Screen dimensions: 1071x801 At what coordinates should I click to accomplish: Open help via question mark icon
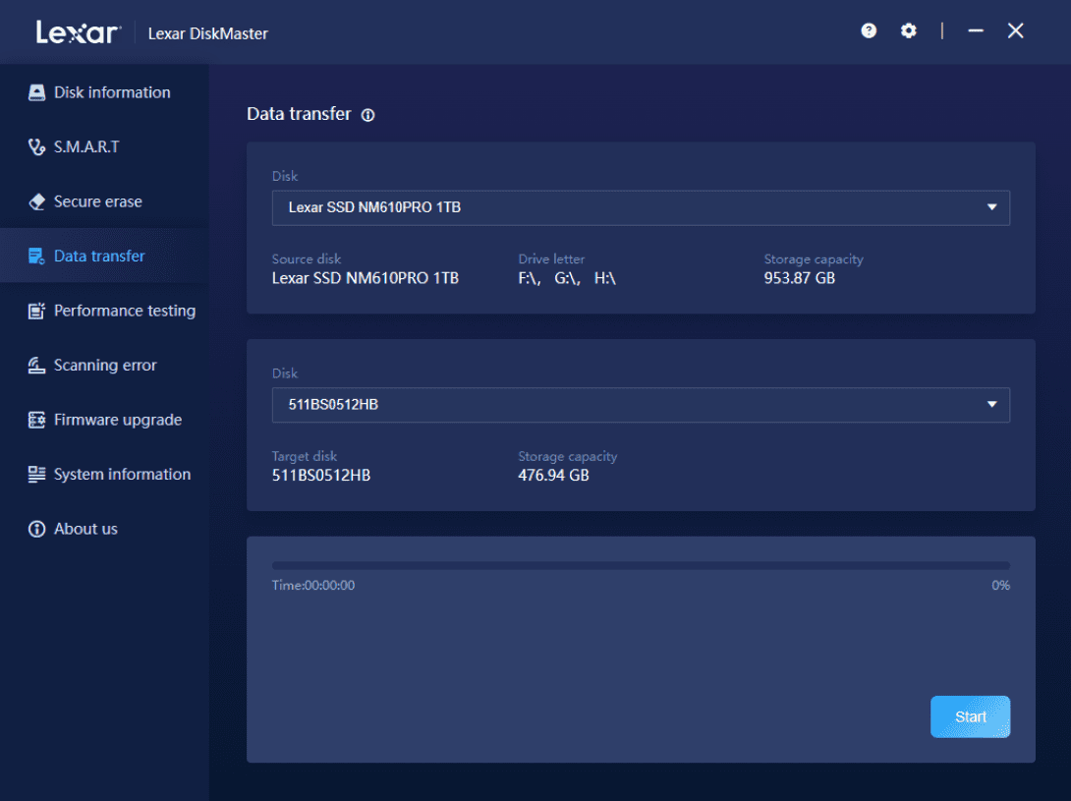[869, 30]
